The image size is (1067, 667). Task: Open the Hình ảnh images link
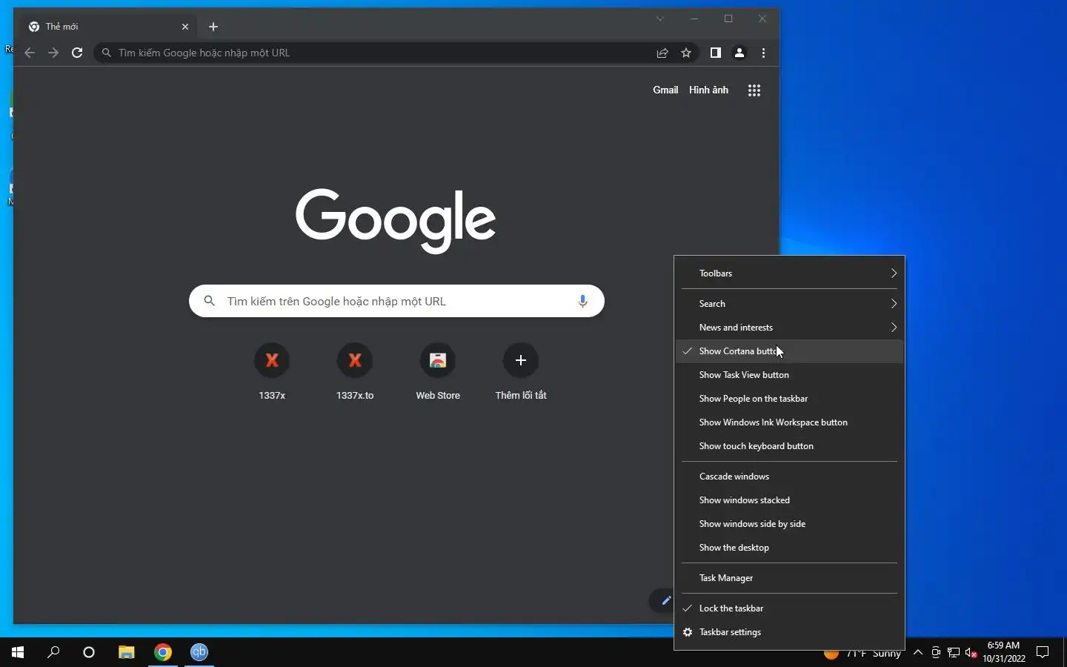click(708, 90)
